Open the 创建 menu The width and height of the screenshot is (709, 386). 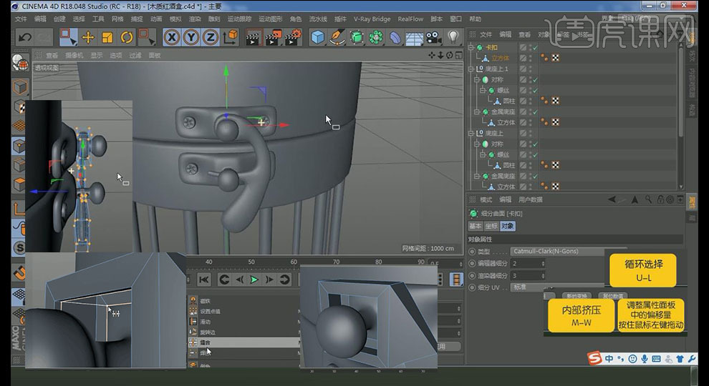(x=59, y=19)
